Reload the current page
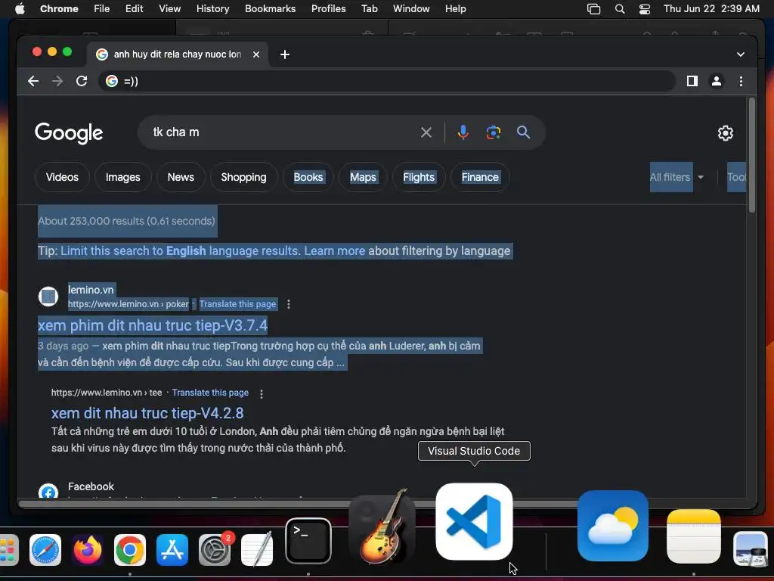The width and height of the screenshot is (774, 581). pyautogui.click(x=82, y=81)
